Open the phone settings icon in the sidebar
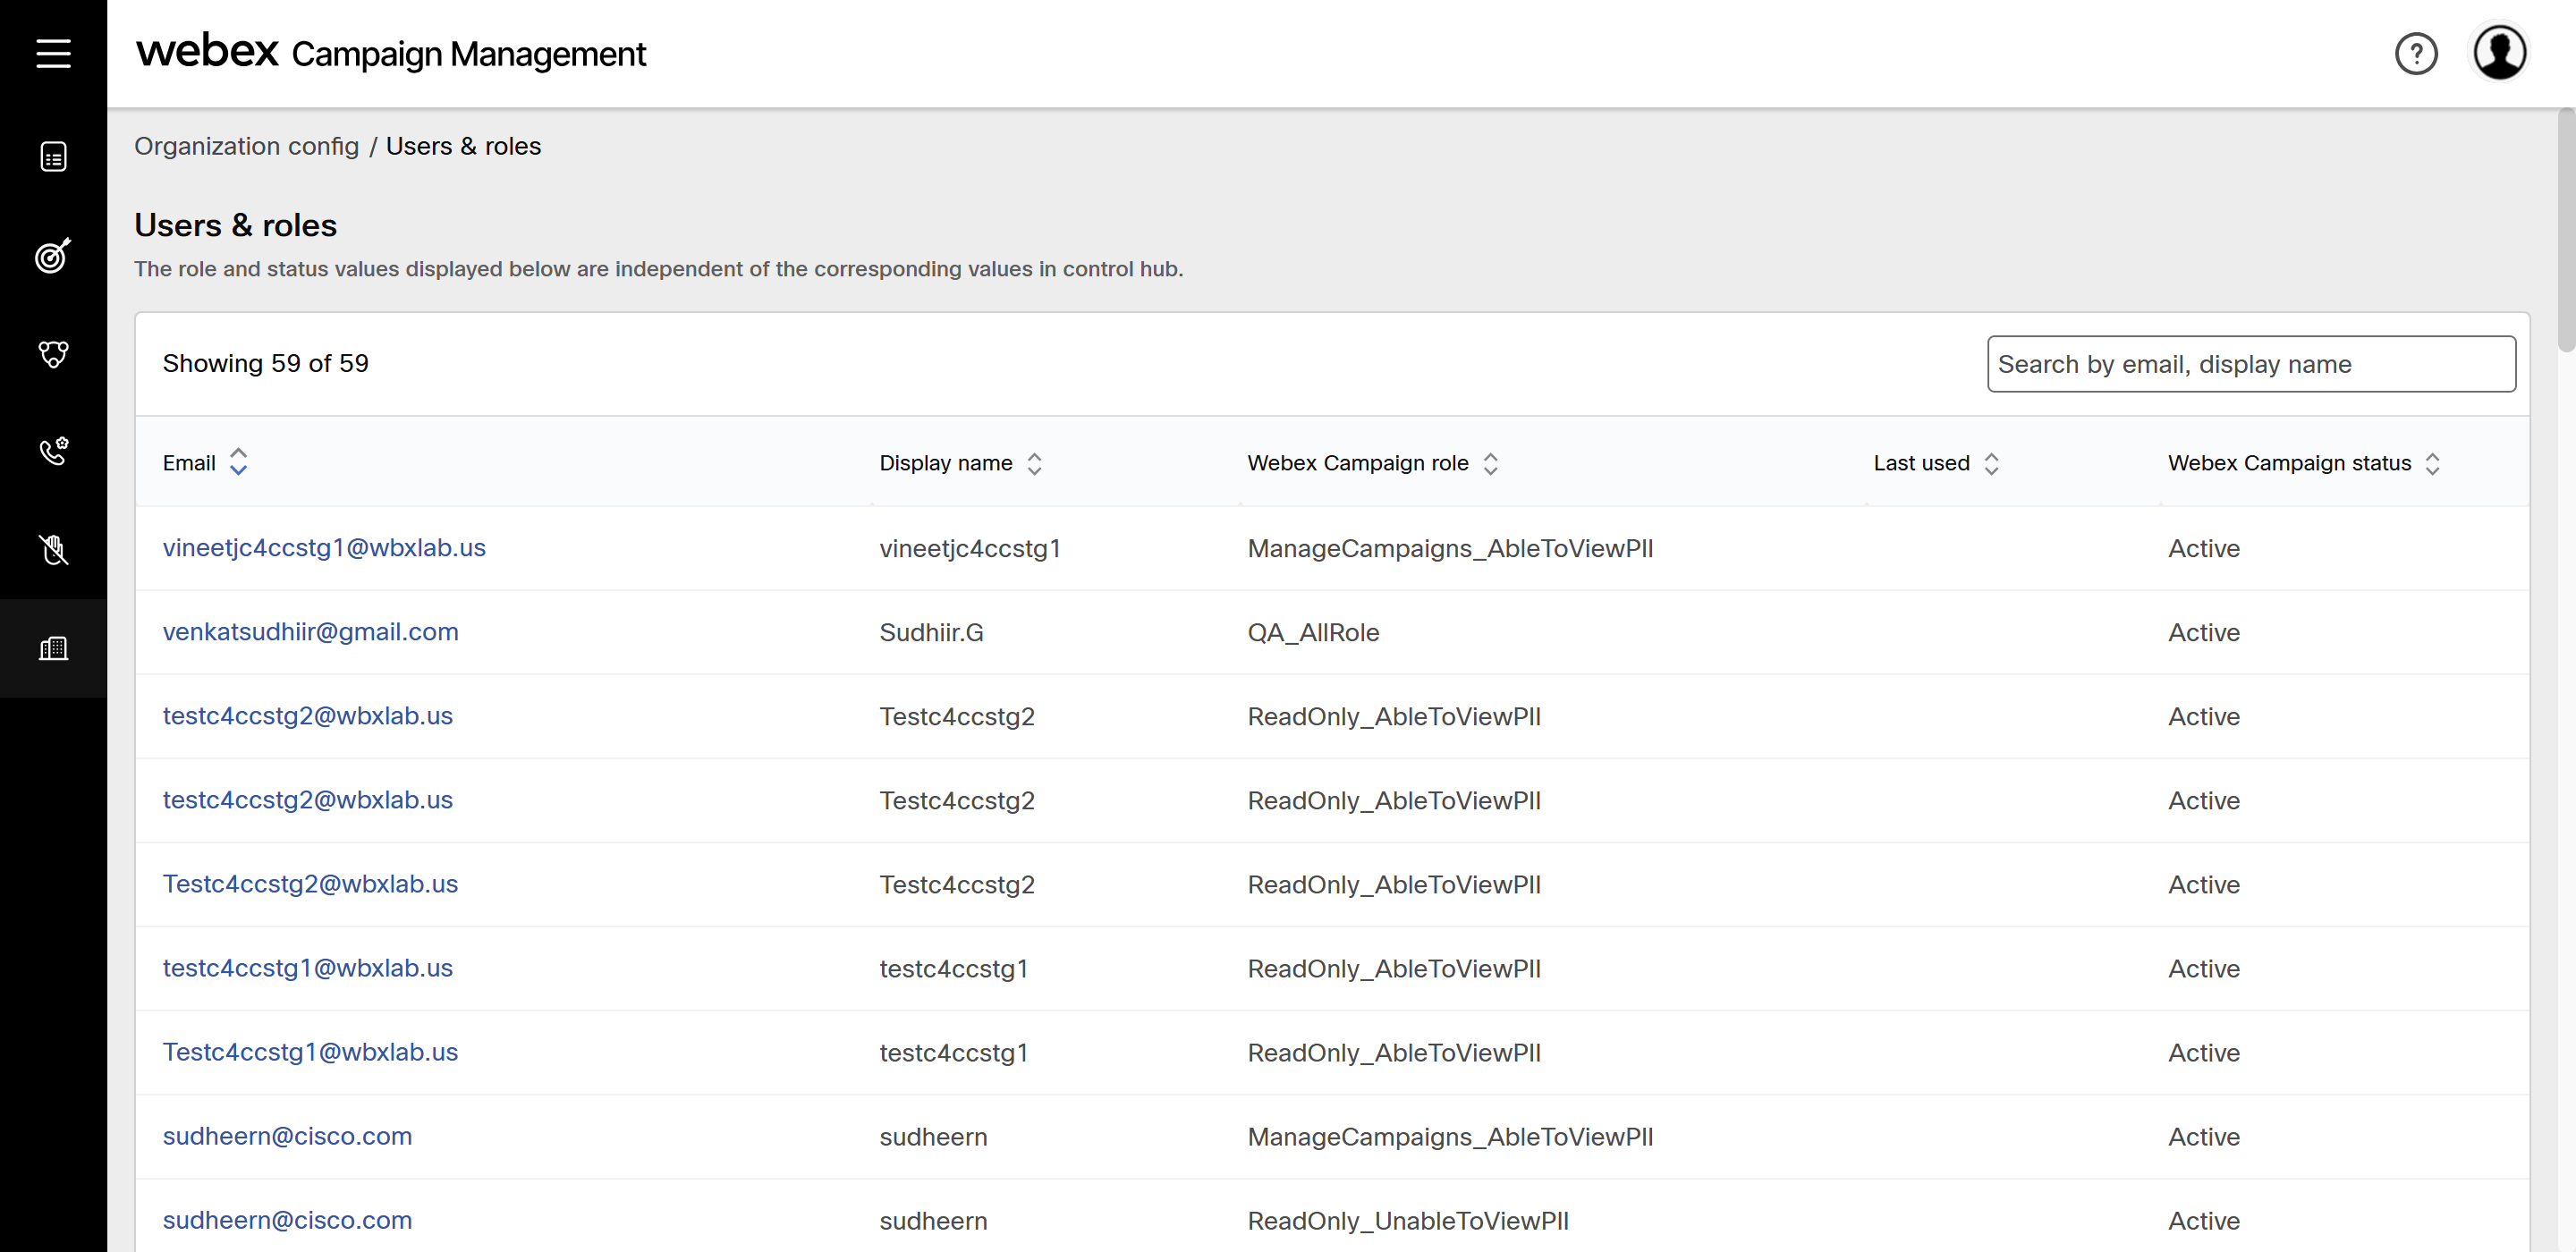Viewport: 2576px width, 1252px height. click(x=53, y=451)
